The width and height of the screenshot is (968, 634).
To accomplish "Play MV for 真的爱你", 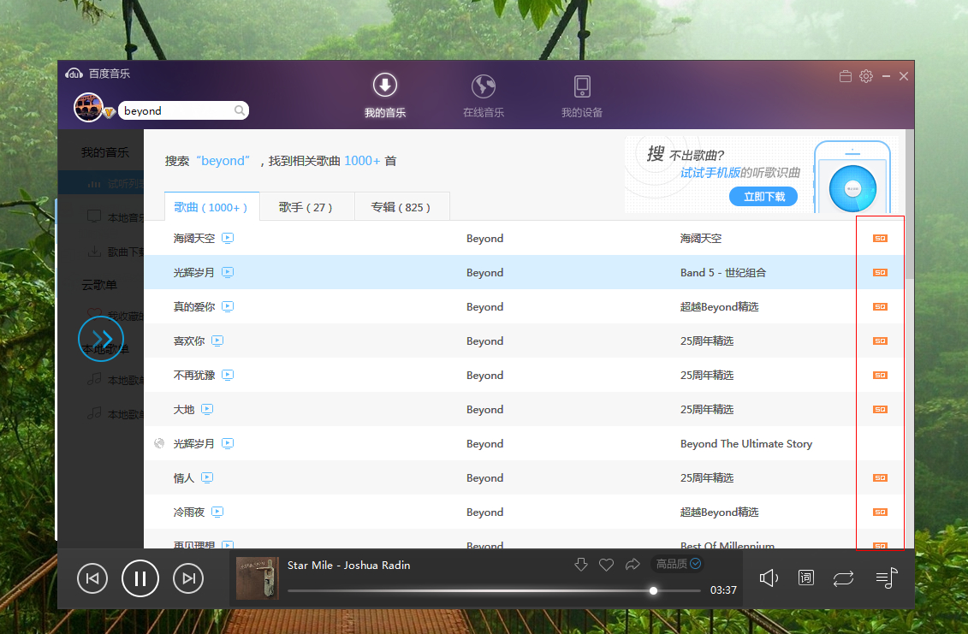I will pos(228,306).
